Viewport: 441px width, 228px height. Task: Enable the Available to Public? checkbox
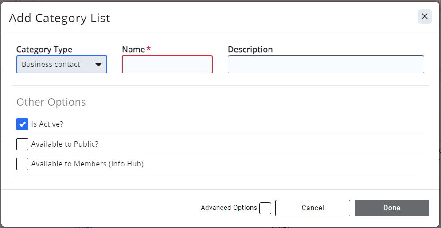pyautogui.click(x=22, y=144)
